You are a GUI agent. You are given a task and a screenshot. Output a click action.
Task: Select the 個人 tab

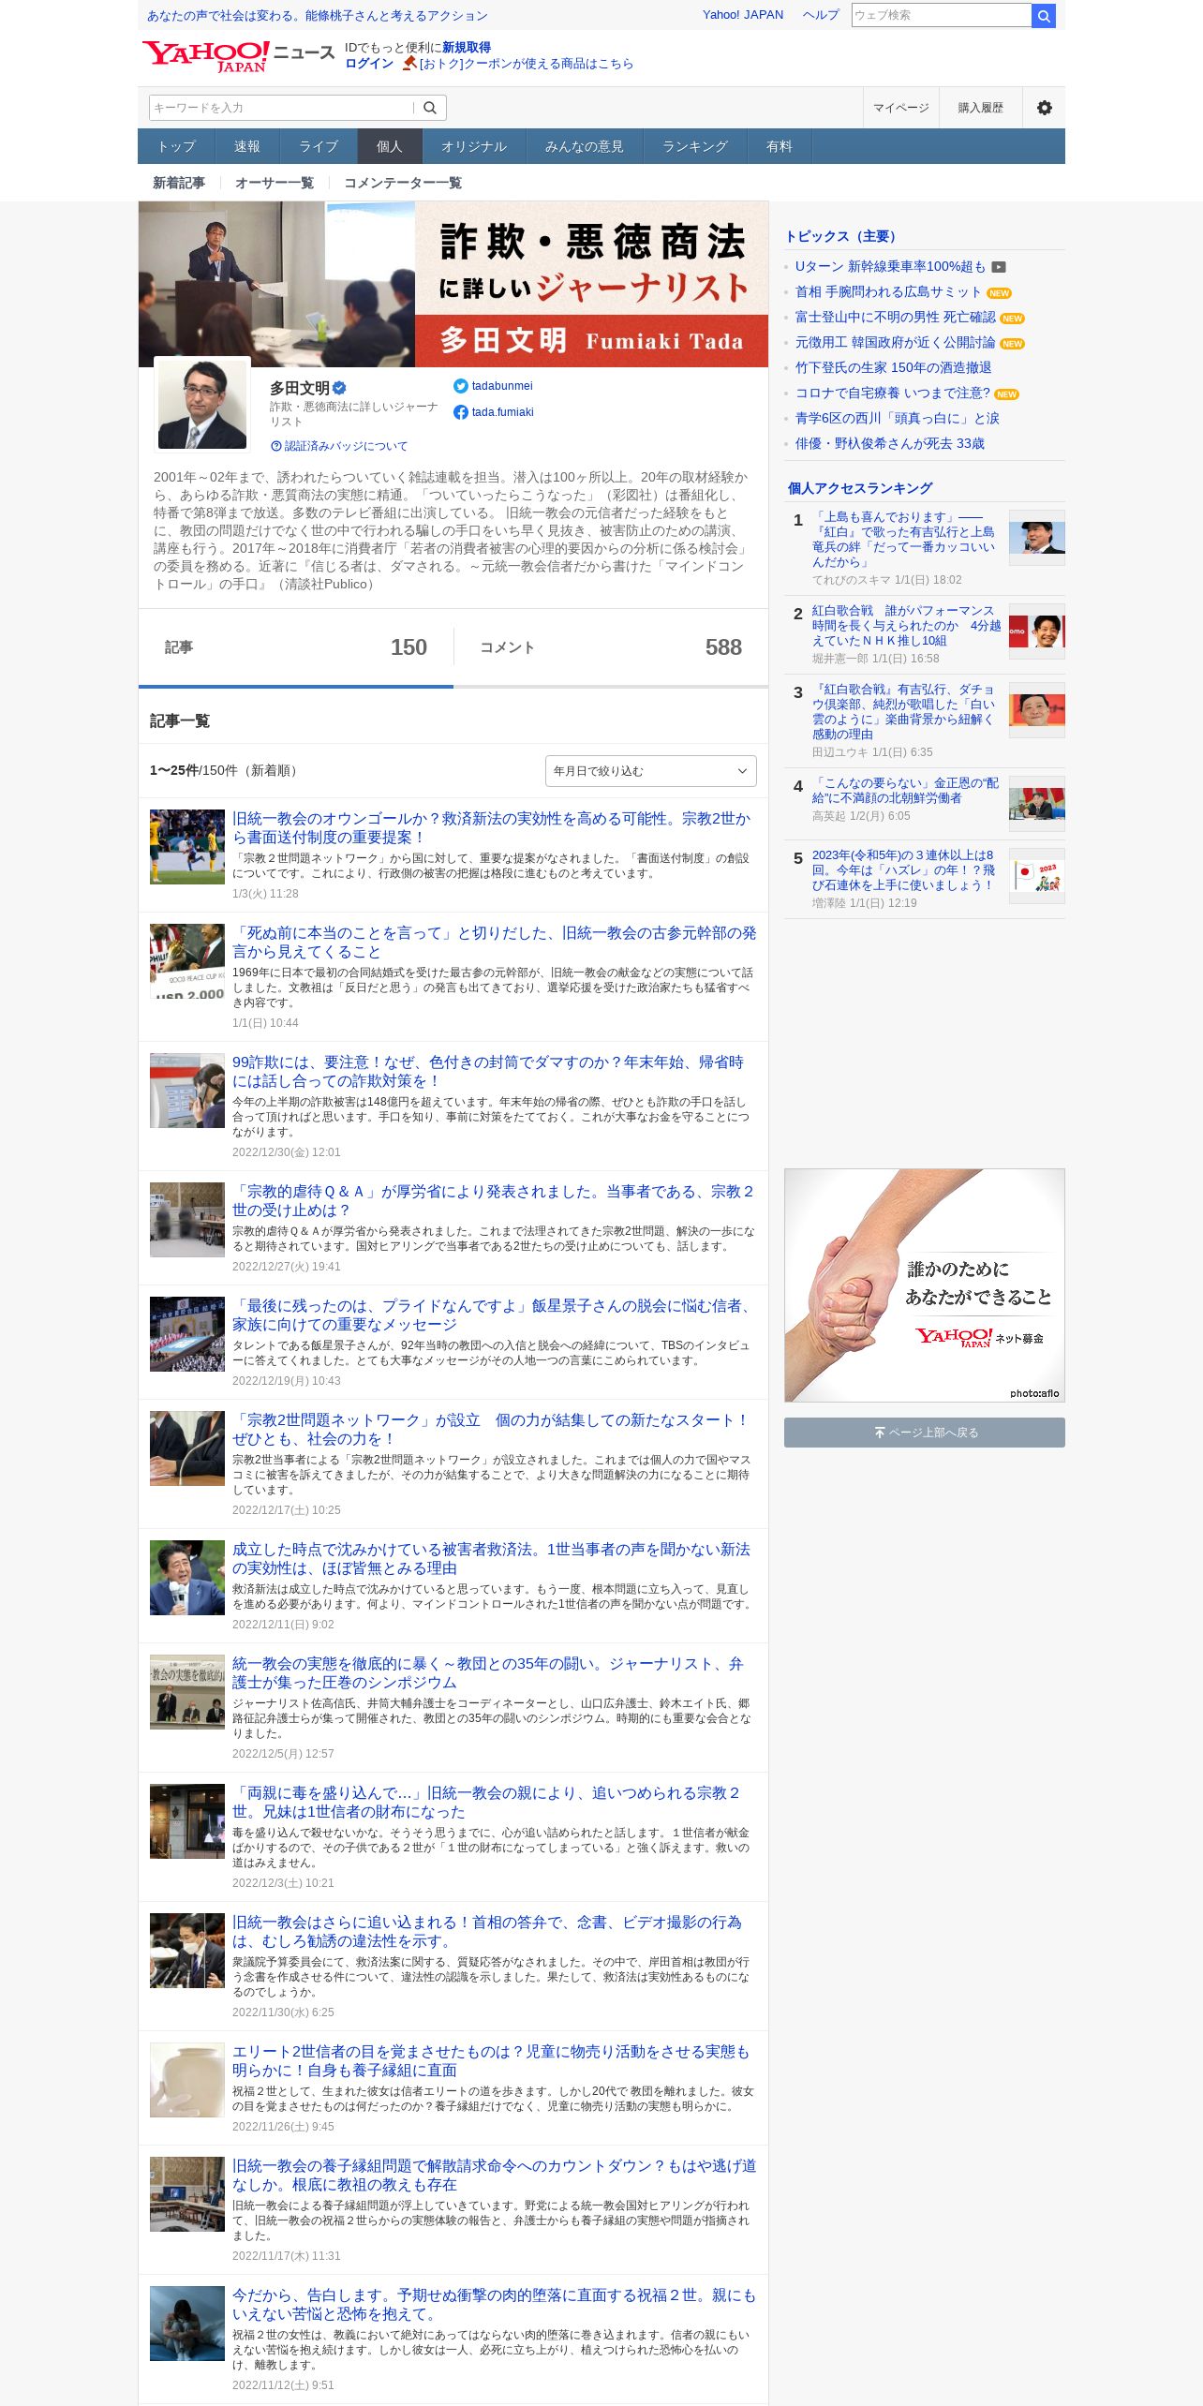[390, 146]
